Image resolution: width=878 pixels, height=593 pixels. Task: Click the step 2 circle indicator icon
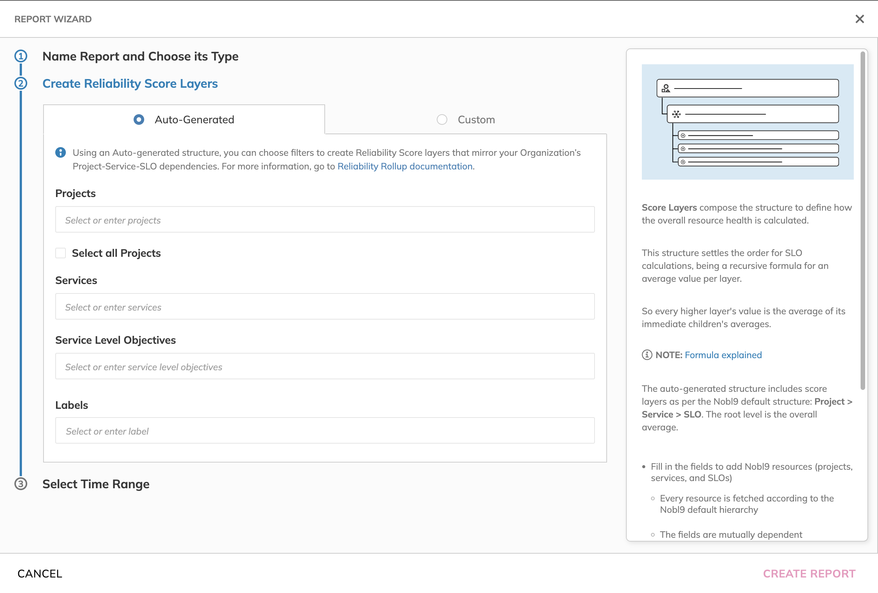pyautogui.click(x=20, y=83)
